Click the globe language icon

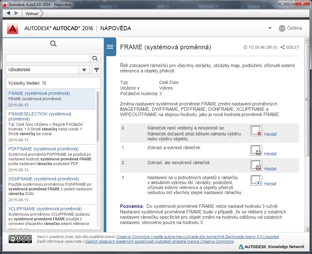282,28
